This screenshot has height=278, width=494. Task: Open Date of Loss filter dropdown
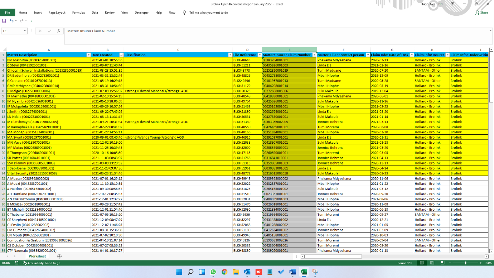coord(412,55)
